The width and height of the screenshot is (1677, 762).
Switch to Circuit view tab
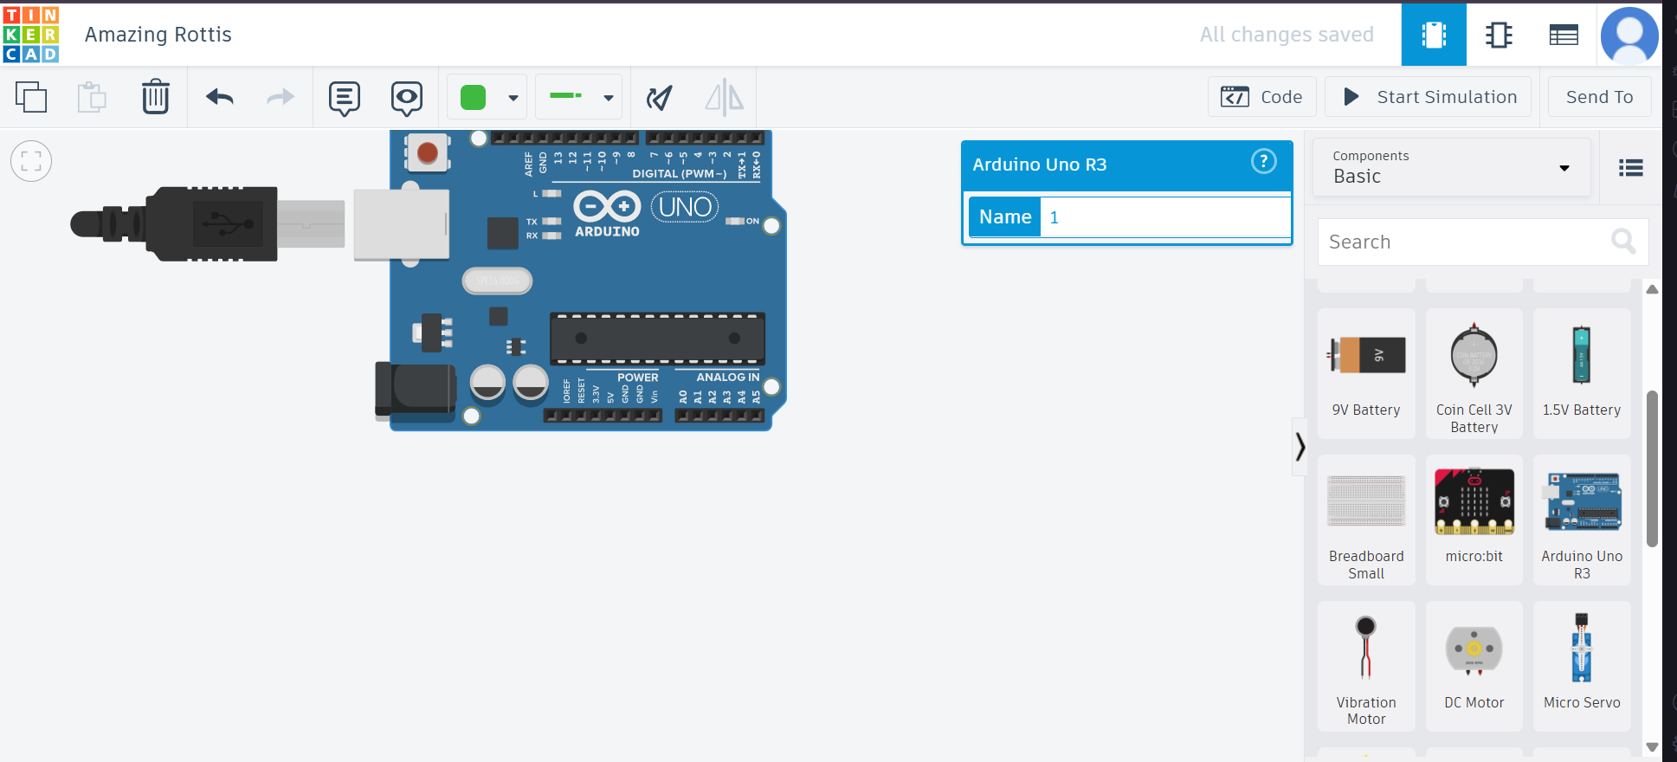pos(1434,35)
